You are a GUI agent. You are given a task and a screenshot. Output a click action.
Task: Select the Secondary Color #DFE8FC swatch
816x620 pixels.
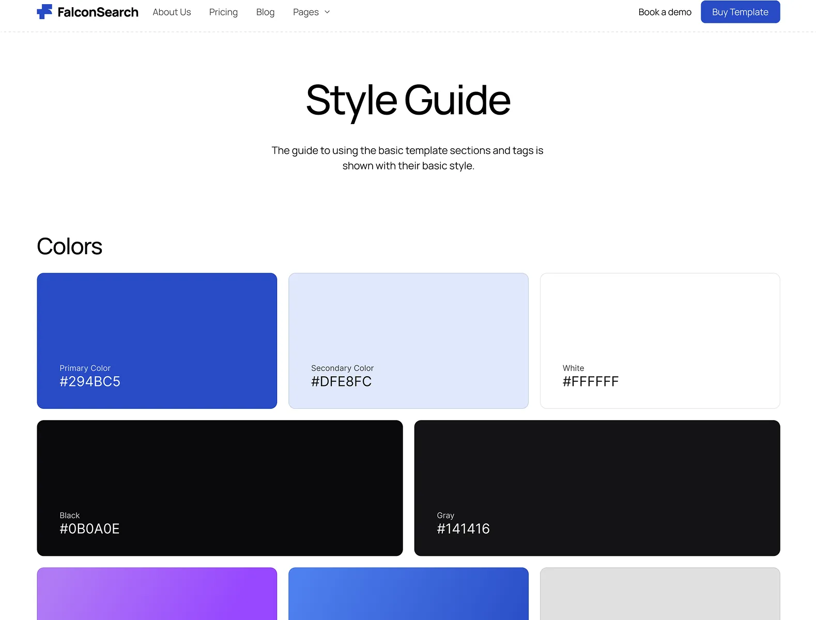tap(408, 341)
